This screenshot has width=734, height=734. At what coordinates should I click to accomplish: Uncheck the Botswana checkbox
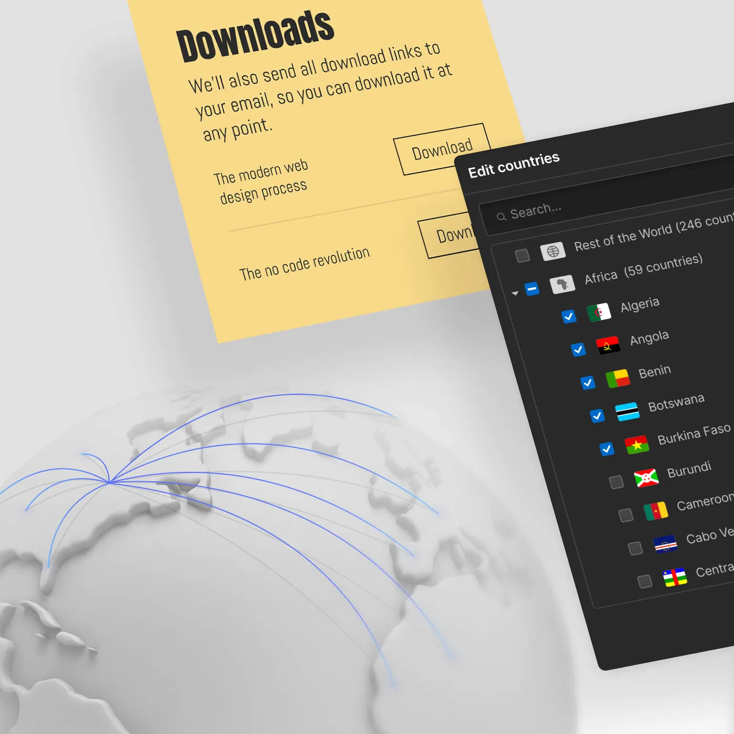(x=597, y=415)
